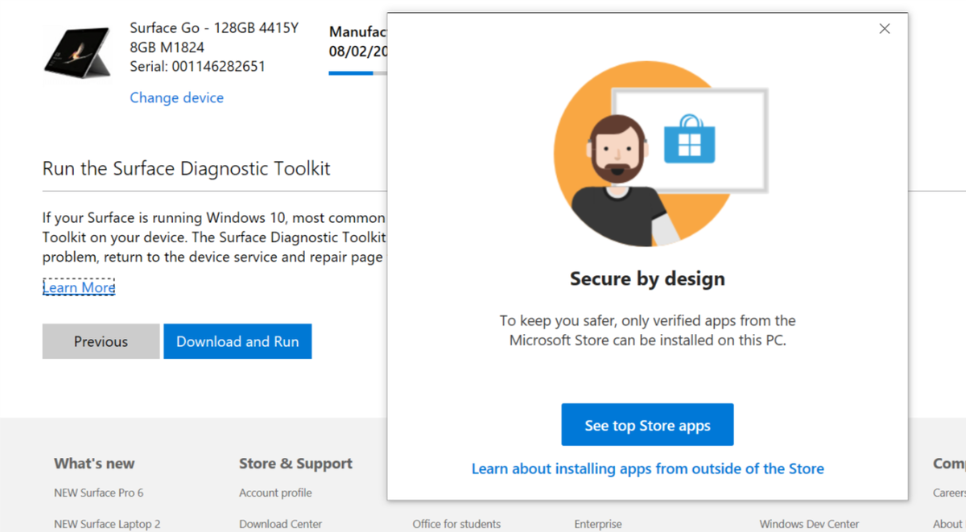The width and height of the screenshot is (966, 532).
Task: Close the Secure by design dialog
Action: click(884, 29)
